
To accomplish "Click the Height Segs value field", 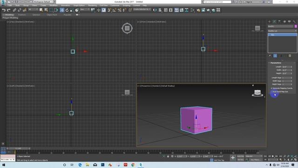I will point(286,84).
